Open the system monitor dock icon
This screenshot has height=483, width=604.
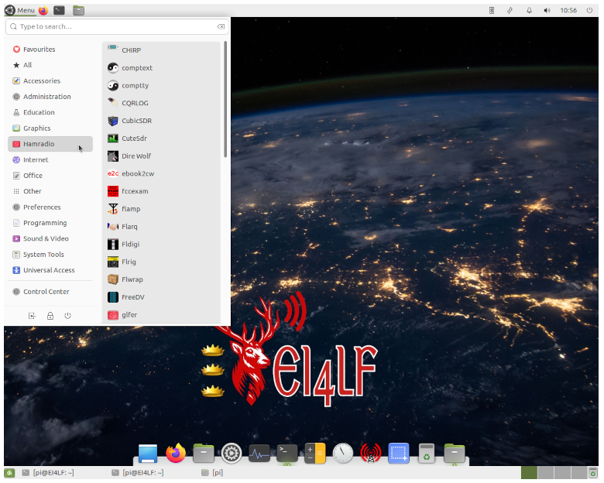[x=259, y=453]
